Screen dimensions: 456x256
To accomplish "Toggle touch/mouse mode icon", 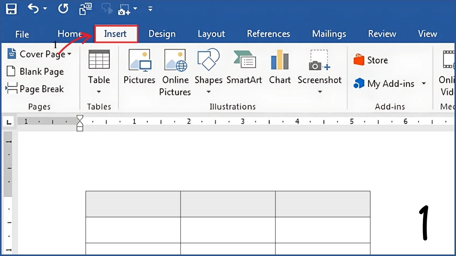I will 85,9.
